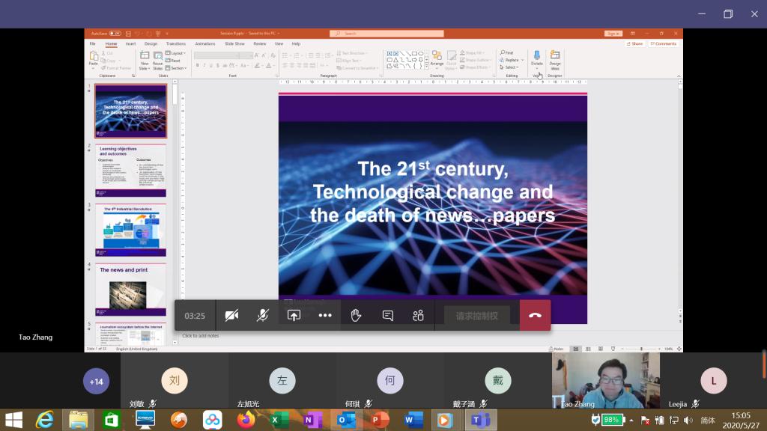The height and width of the screenshot is (431, 767).
Task: Open Outlook from the Windows taskbar
Action: pyautogui.click(x=346, y=420)
